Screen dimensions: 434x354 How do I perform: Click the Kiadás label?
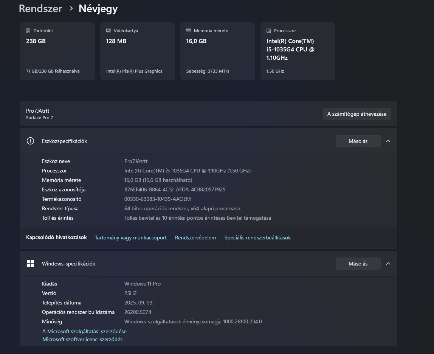(x=50, y=284)
